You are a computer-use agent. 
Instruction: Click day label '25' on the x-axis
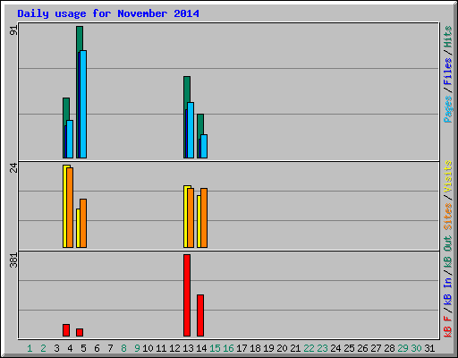pyautogui.click(x=349, y=348)
